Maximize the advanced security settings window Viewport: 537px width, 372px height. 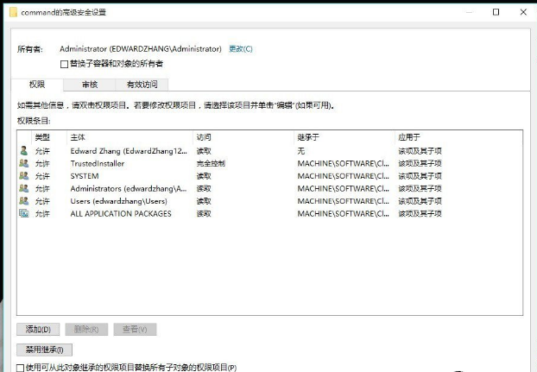pos(496,12)
